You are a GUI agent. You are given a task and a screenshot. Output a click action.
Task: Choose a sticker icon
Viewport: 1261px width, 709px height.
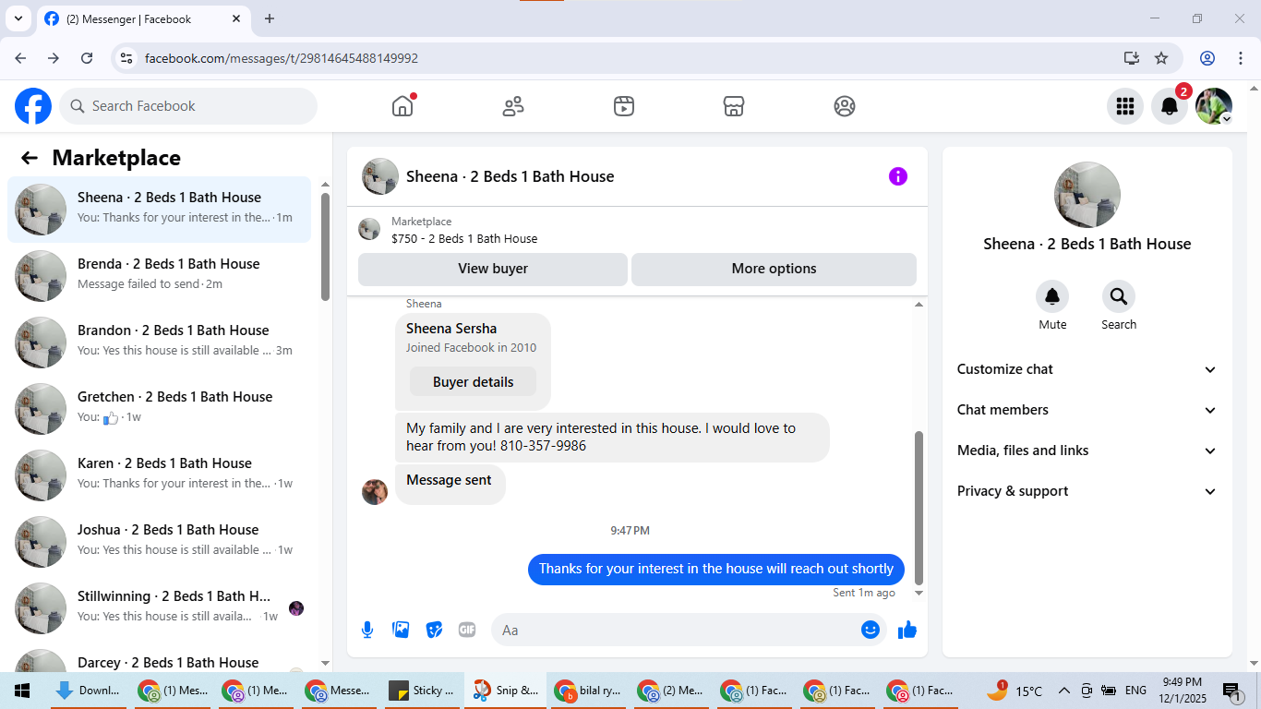pos(434,630)
